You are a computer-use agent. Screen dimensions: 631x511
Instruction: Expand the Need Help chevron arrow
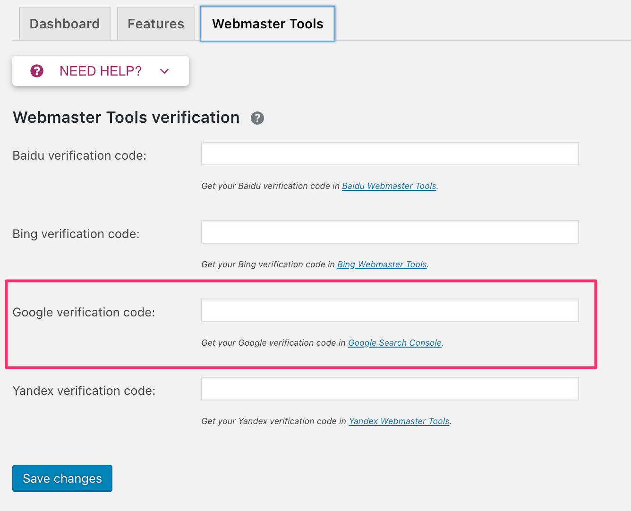click(x=164, y=71)
